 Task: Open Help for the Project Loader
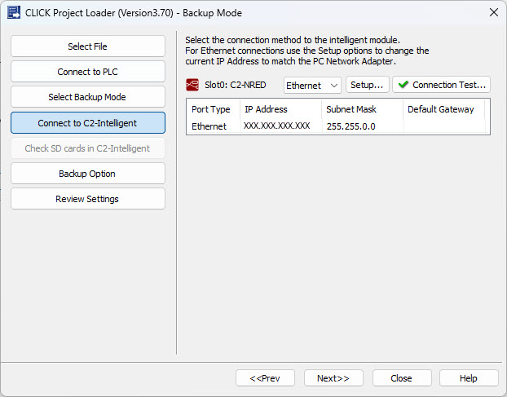(469, 378)
